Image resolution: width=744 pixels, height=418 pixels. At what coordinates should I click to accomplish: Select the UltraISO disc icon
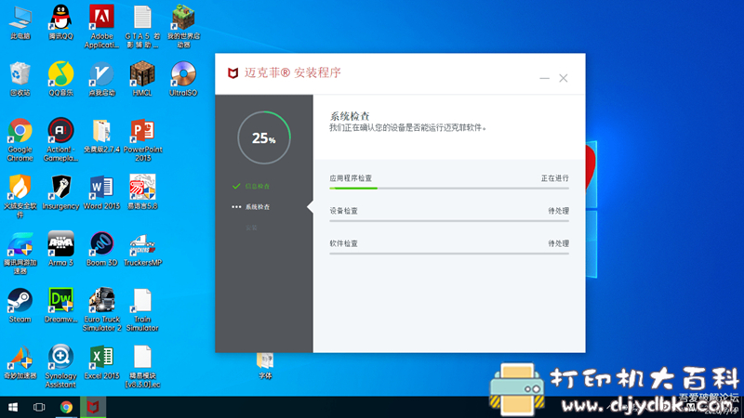coord(183,79)
